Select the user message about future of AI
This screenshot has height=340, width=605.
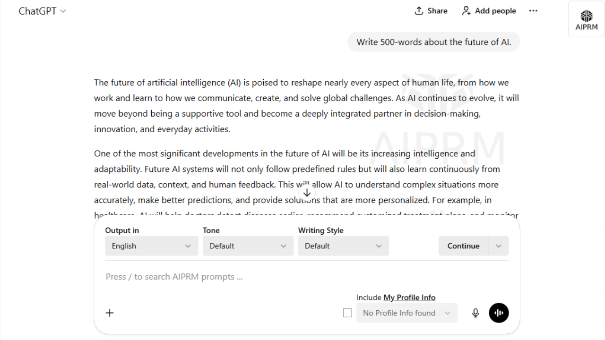(434, 42)
